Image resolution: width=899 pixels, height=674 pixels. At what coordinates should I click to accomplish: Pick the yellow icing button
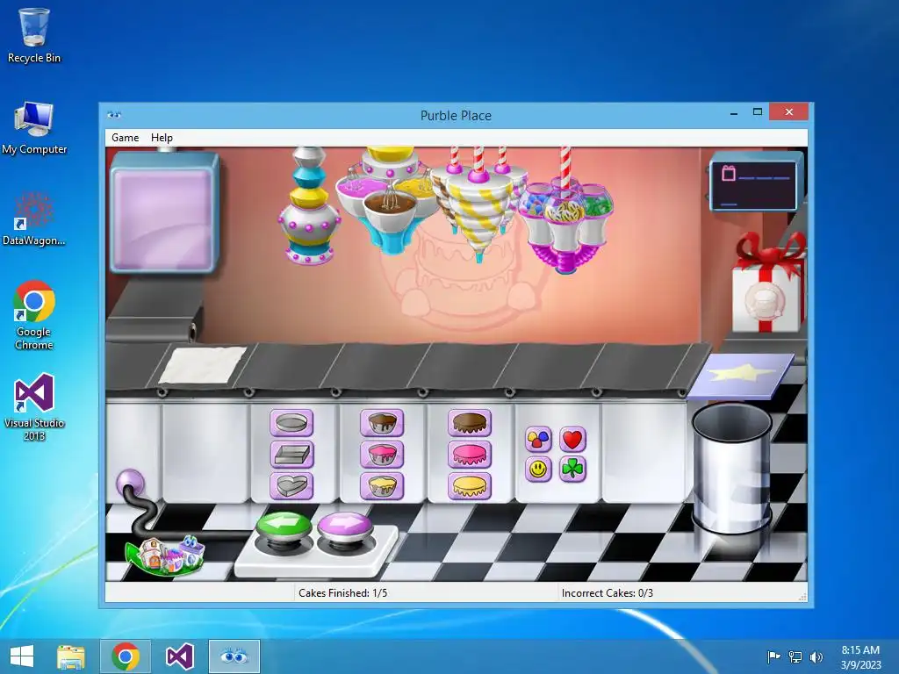pos(470,486)
